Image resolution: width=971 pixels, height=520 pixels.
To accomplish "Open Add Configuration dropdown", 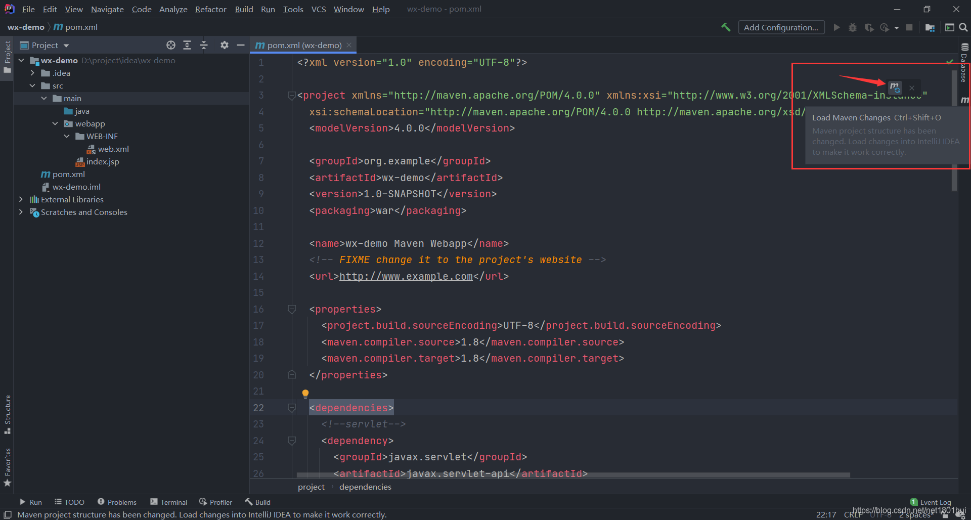I will coord(781,27).
